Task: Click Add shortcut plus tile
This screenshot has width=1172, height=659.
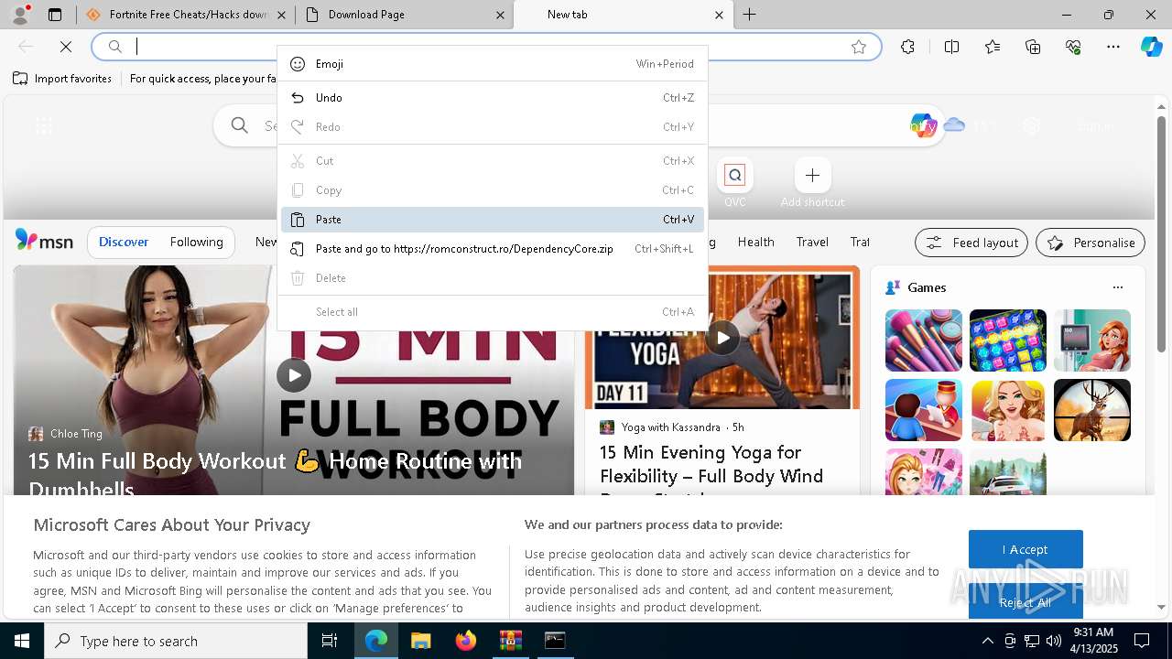Action: tap(812, 181)
